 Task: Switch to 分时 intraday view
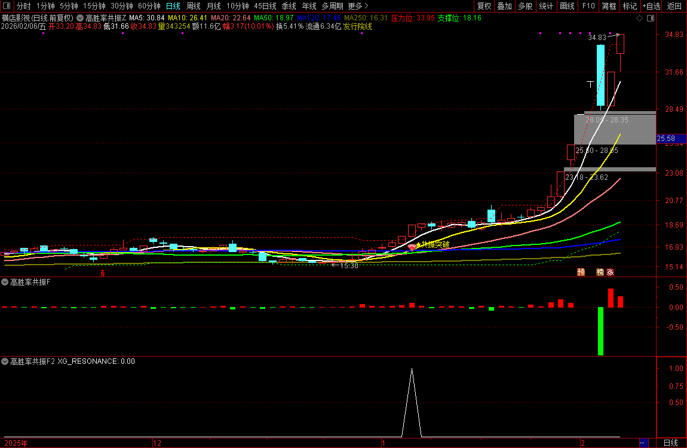click(x=23, y=6)
